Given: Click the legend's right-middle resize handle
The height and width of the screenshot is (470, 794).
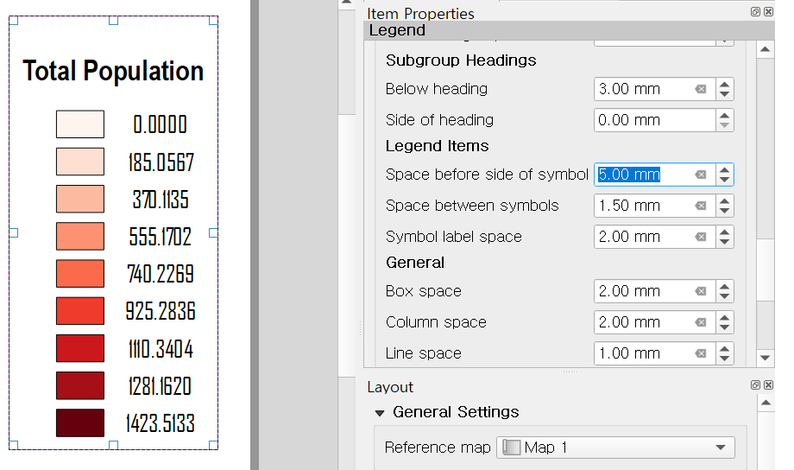Looking at the screenshot, I should (x=213, y=232).
